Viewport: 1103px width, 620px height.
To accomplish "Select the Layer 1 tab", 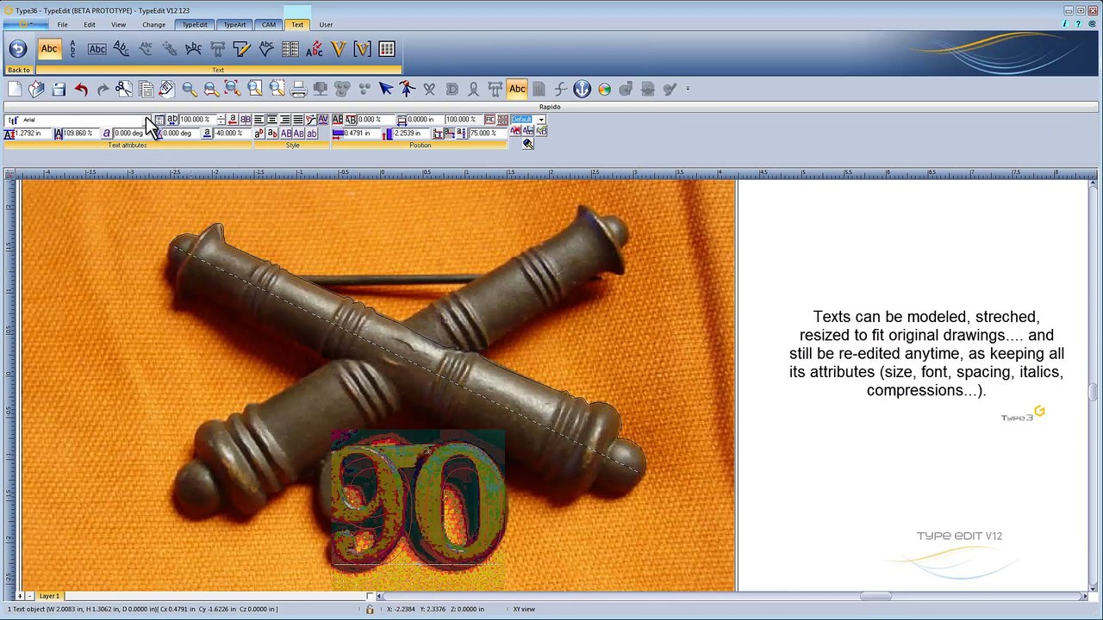I will pos(49,596).
